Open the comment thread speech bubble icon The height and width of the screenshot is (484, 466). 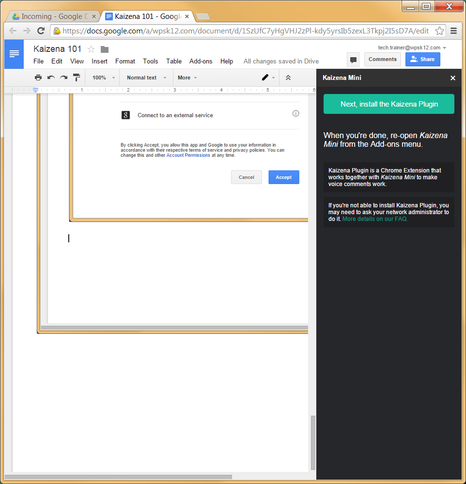click(x=353, y=60)
